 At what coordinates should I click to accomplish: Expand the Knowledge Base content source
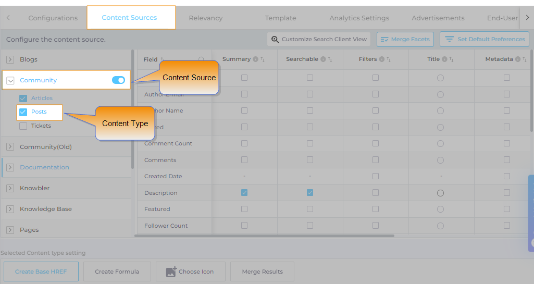pyautogui.click(x=10, y=209)
